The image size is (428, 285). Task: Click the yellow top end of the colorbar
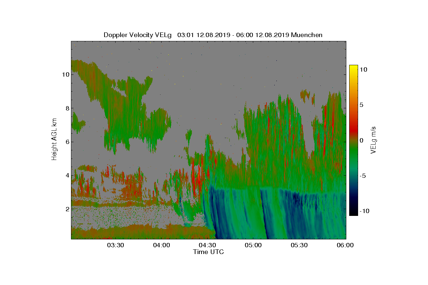tap(353, 68)
